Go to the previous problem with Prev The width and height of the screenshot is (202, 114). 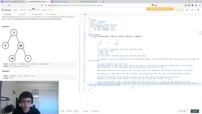coord(62,111)
